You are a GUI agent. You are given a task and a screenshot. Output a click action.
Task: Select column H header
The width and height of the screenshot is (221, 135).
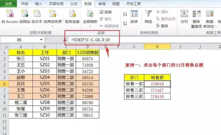[157, 47]
